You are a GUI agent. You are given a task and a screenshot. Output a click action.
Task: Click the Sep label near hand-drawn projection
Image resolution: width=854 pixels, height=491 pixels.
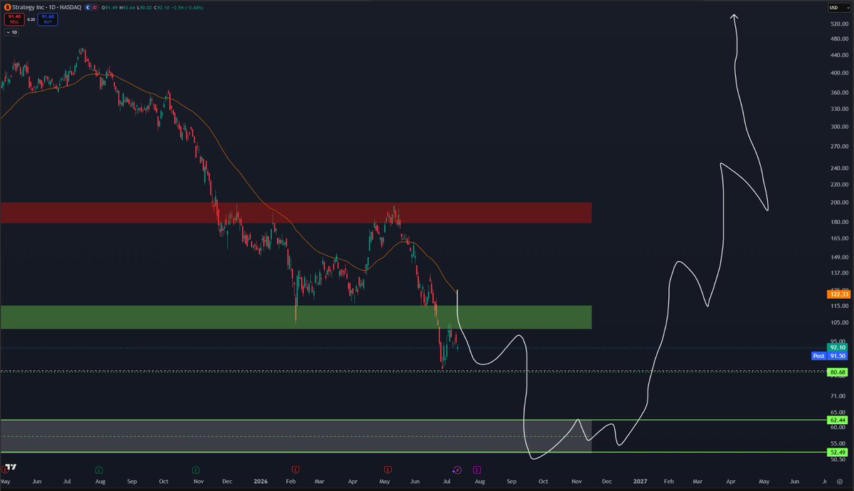tap(511, 482)
